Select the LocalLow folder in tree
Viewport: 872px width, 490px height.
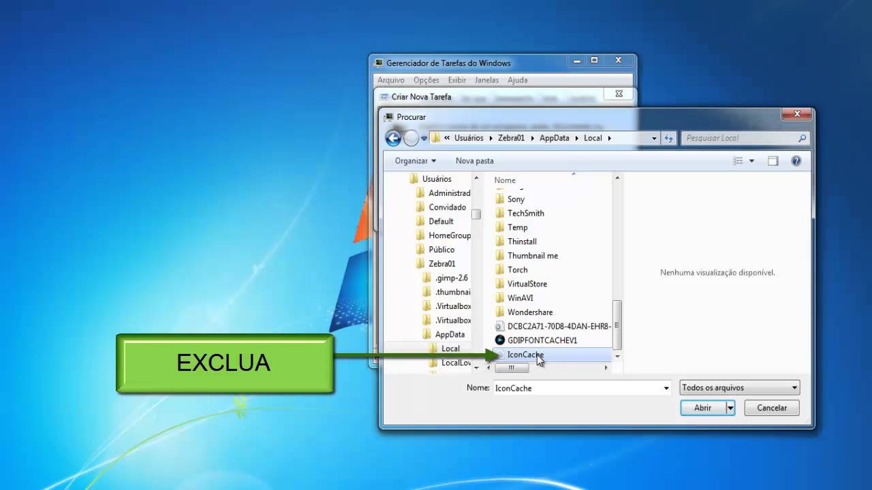[456, 363]
